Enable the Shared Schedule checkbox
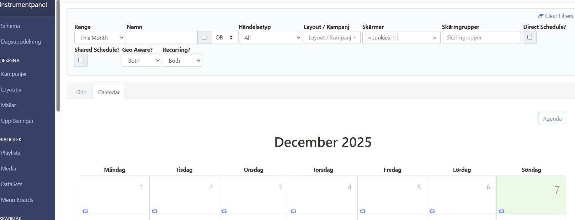575x220 pixels. (x=81, y=60)
